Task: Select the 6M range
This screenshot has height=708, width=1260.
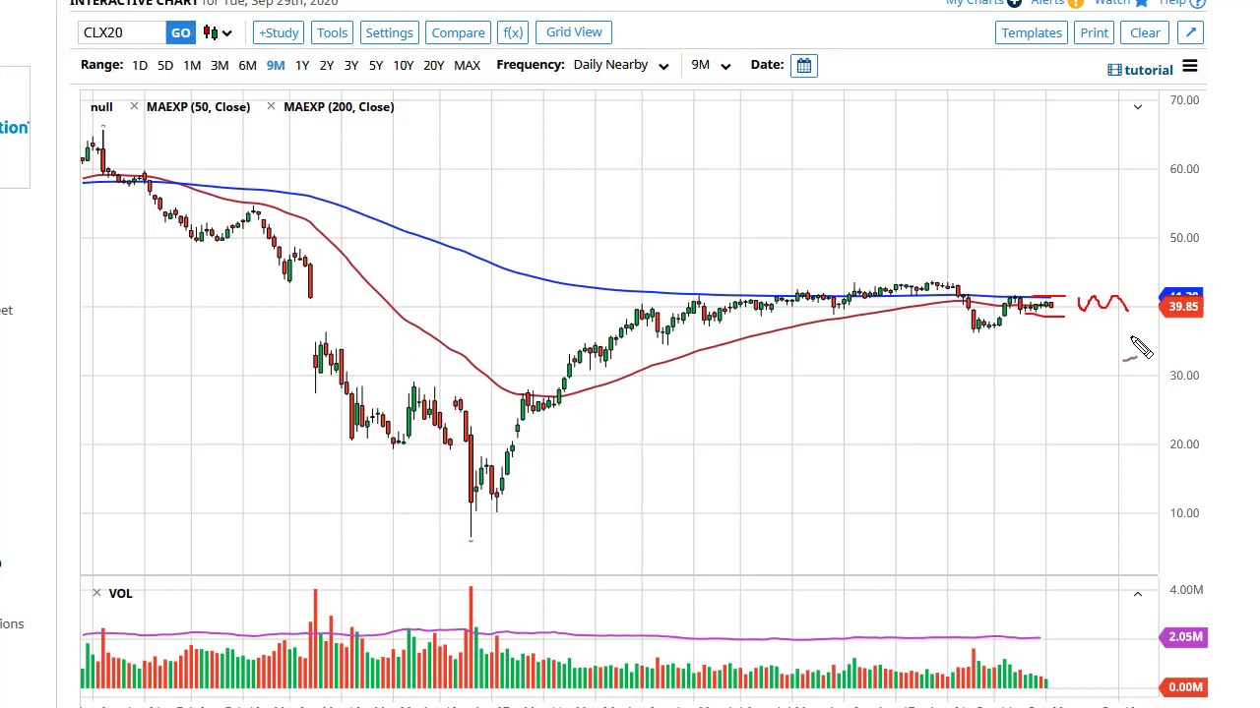Action: [247, 65]
